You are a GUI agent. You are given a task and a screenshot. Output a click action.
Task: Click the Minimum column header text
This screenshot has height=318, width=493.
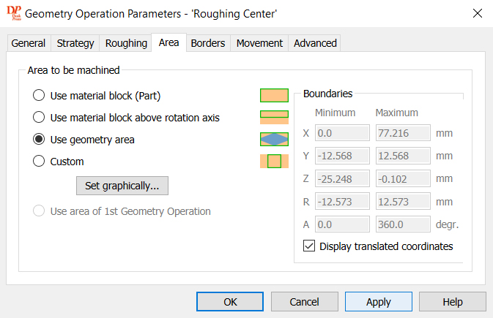click(x=336, y=113)
